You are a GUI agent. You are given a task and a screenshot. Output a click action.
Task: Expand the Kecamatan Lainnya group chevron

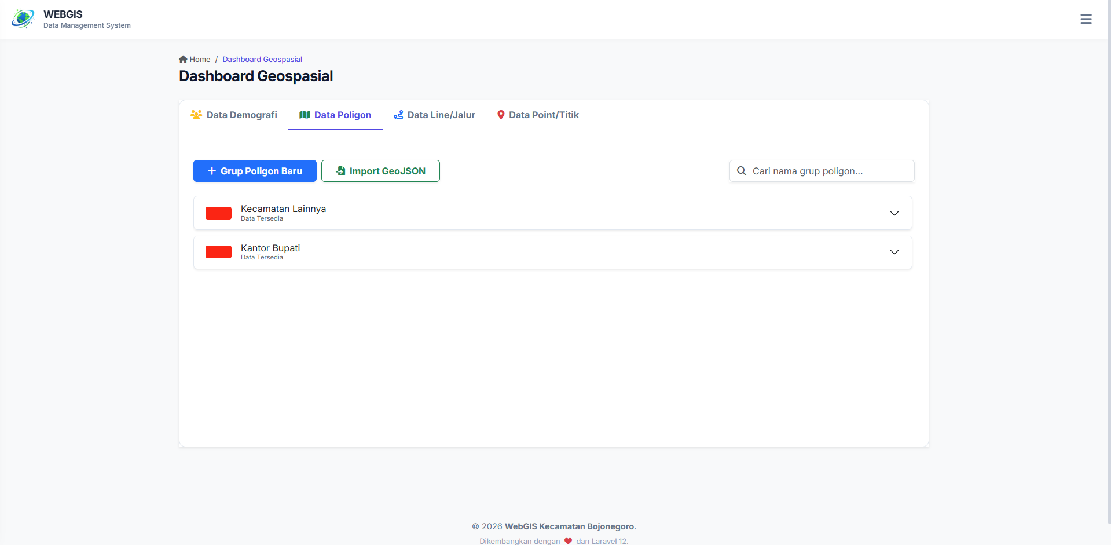[894, 213]
